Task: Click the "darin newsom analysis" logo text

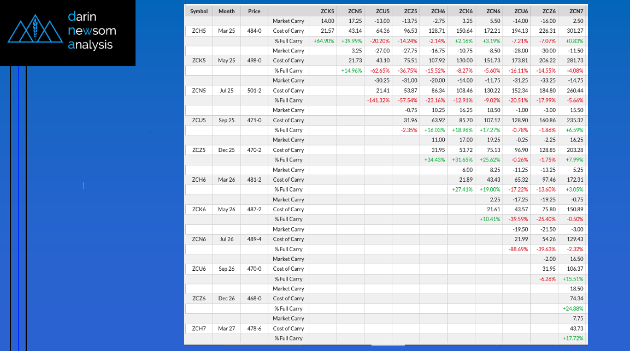Action: tap(91, 31)
